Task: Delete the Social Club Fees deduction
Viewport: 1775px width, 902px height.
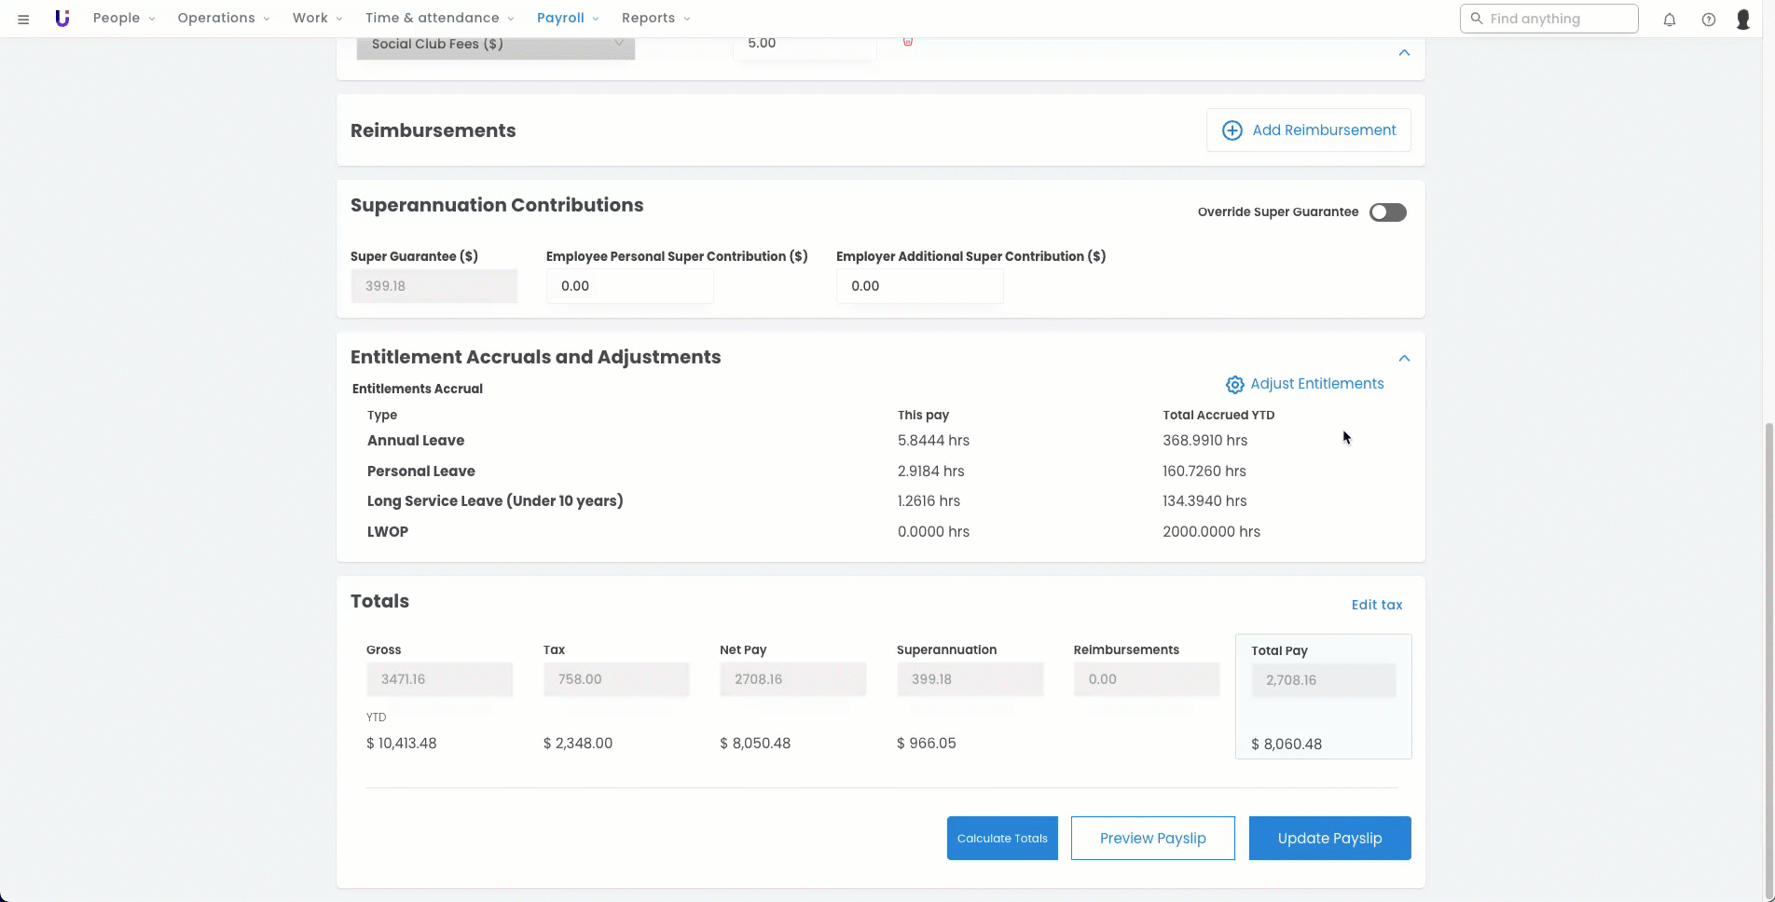Action: pyautogui.click(x=907, y=42)
